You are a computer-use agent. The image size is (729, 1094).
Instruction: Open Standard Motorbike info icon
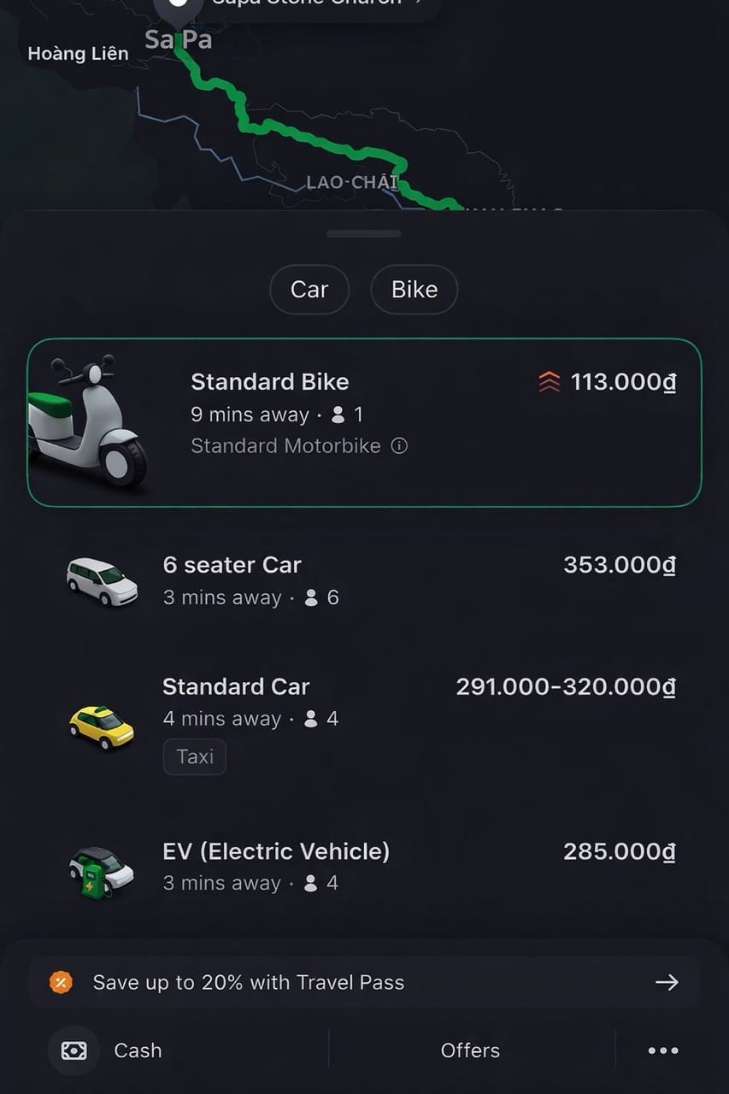399,445
